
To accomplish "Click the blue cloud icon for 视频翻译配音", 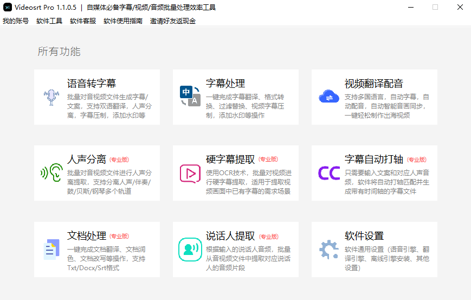I will pyautogui.click(x=329, y=97).
